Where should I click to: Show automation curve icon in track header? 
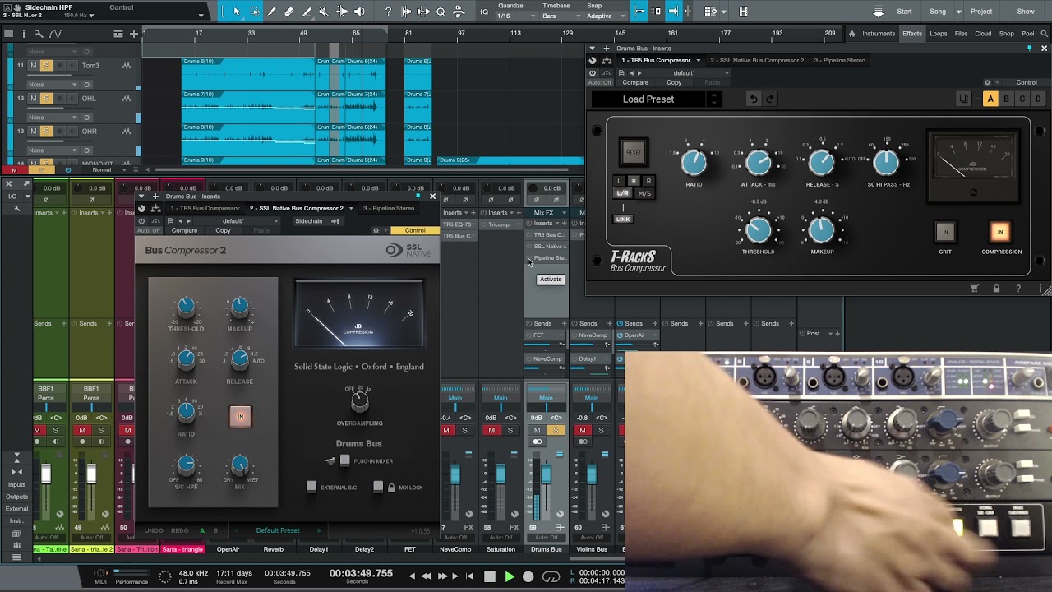point(55,34)
